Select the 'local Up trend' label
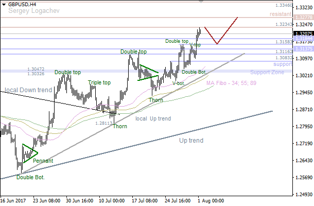314x206 pixels. [x=153, y=119]
